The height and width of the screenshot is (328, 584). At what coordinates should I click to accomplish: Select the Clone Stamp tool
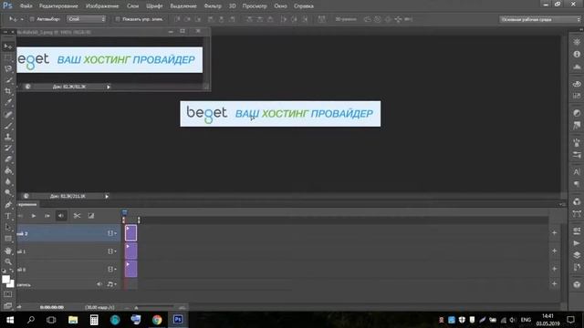[x=8, y=137]
